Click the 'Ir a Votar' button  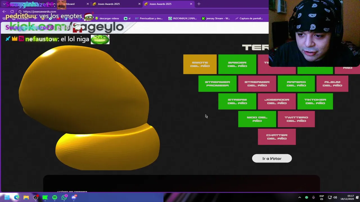click(x=272, y=159)
